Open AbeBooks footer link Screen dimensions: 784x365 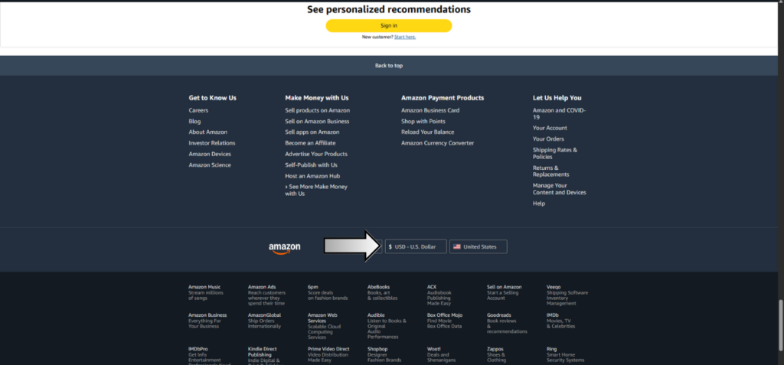[383, 292]
